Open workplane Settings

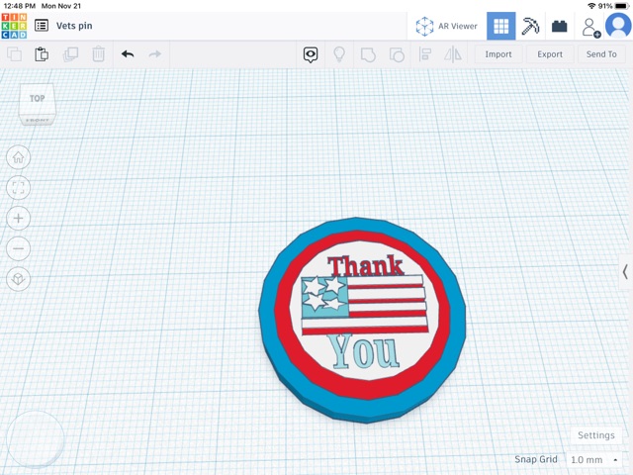(x=595, y=435)
